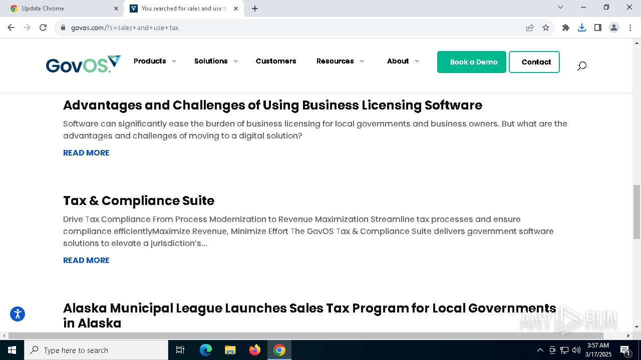The image size is (641, 360).
Task: Open the volume control in the tray
Action: click(576, 350)
